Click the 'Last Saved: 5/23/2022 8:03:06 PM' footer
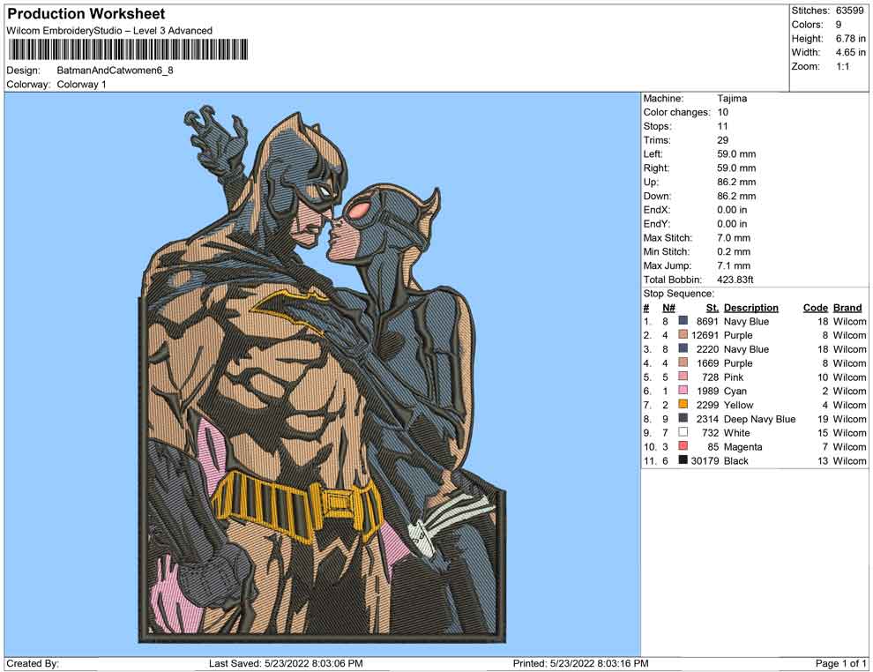873x672 pixels. pos(286,663)
